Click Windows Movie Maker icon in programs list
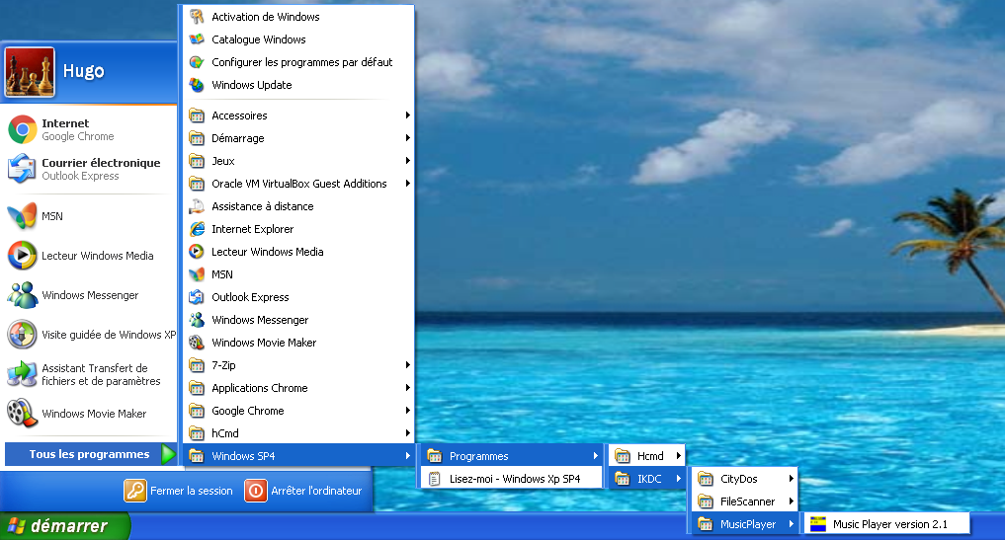Screen dimensions: 1005x540 point(197,343)
